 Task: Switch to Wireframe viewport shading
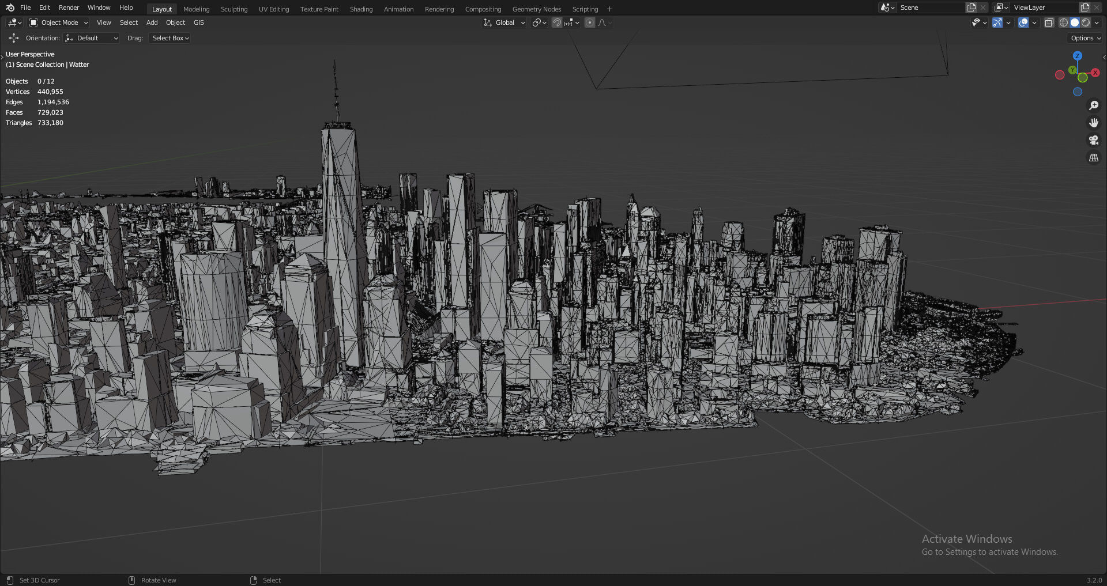coord(1064,22)
